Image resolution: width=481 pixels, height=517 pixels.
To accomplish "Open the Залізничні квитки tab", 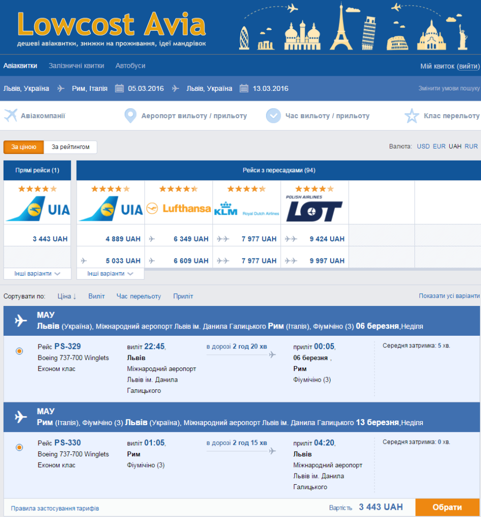I will (x=77, y=66).
